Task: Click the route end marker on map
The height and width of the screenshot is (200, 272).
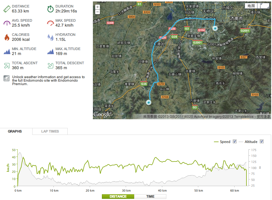Action: pos(149,102)
